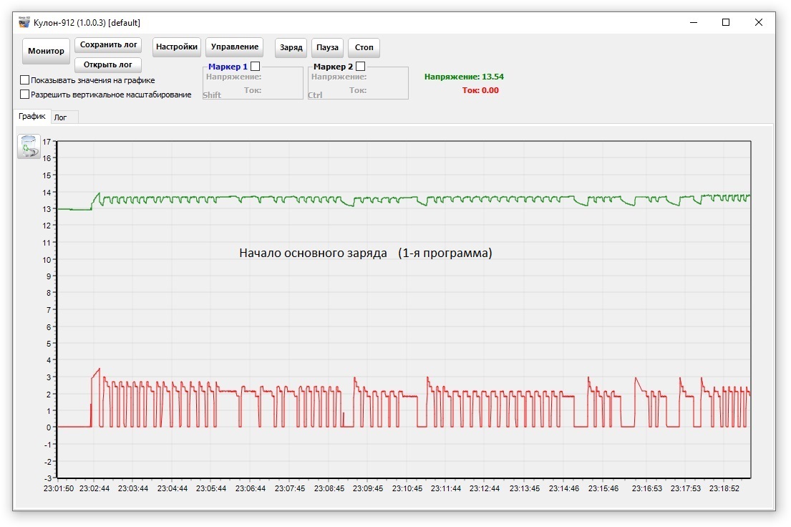
Task: Stop the process with Стоп button
Action: (x=364, y=48)
